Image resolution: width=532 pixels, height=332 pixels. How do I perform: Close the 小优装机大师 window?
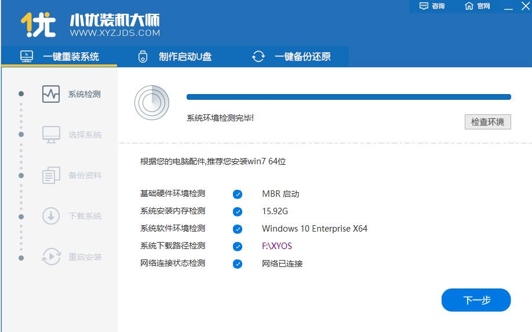click(x=525, y=6)
